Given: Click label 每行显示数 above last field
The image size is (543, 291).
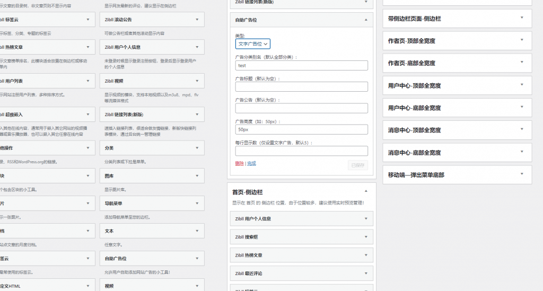Looking at the screenshot, I should point(274,143).
